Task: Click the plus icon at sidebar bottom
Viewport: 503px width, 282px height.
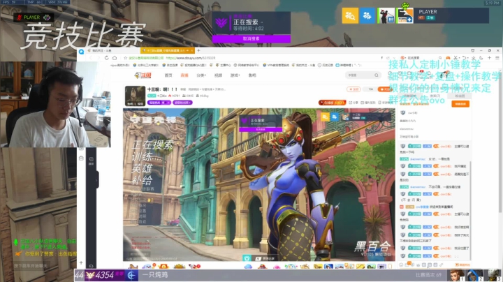Action: (x=81, y=262)
